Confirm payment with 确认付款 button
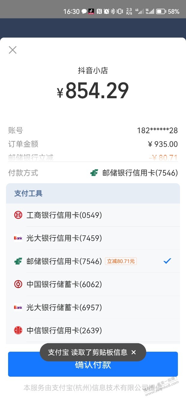 (x=93, y=364)
